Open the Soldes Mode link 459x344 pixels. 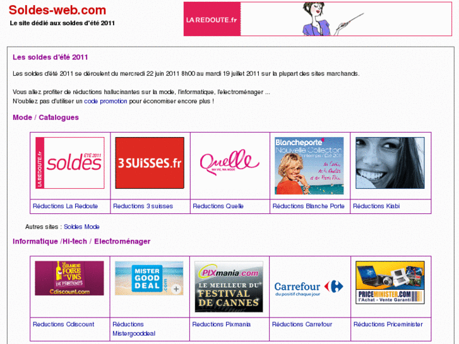coord(81,227)
